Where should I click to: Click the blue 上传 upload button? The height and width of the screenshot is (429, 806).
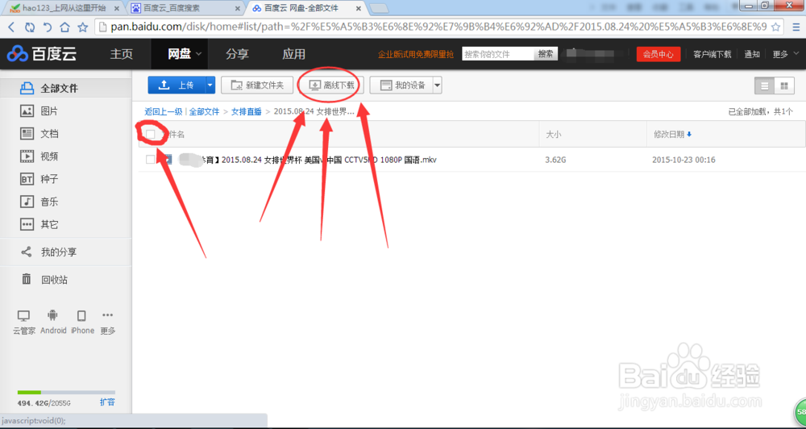pyautogui.click(x=177, y=85)
